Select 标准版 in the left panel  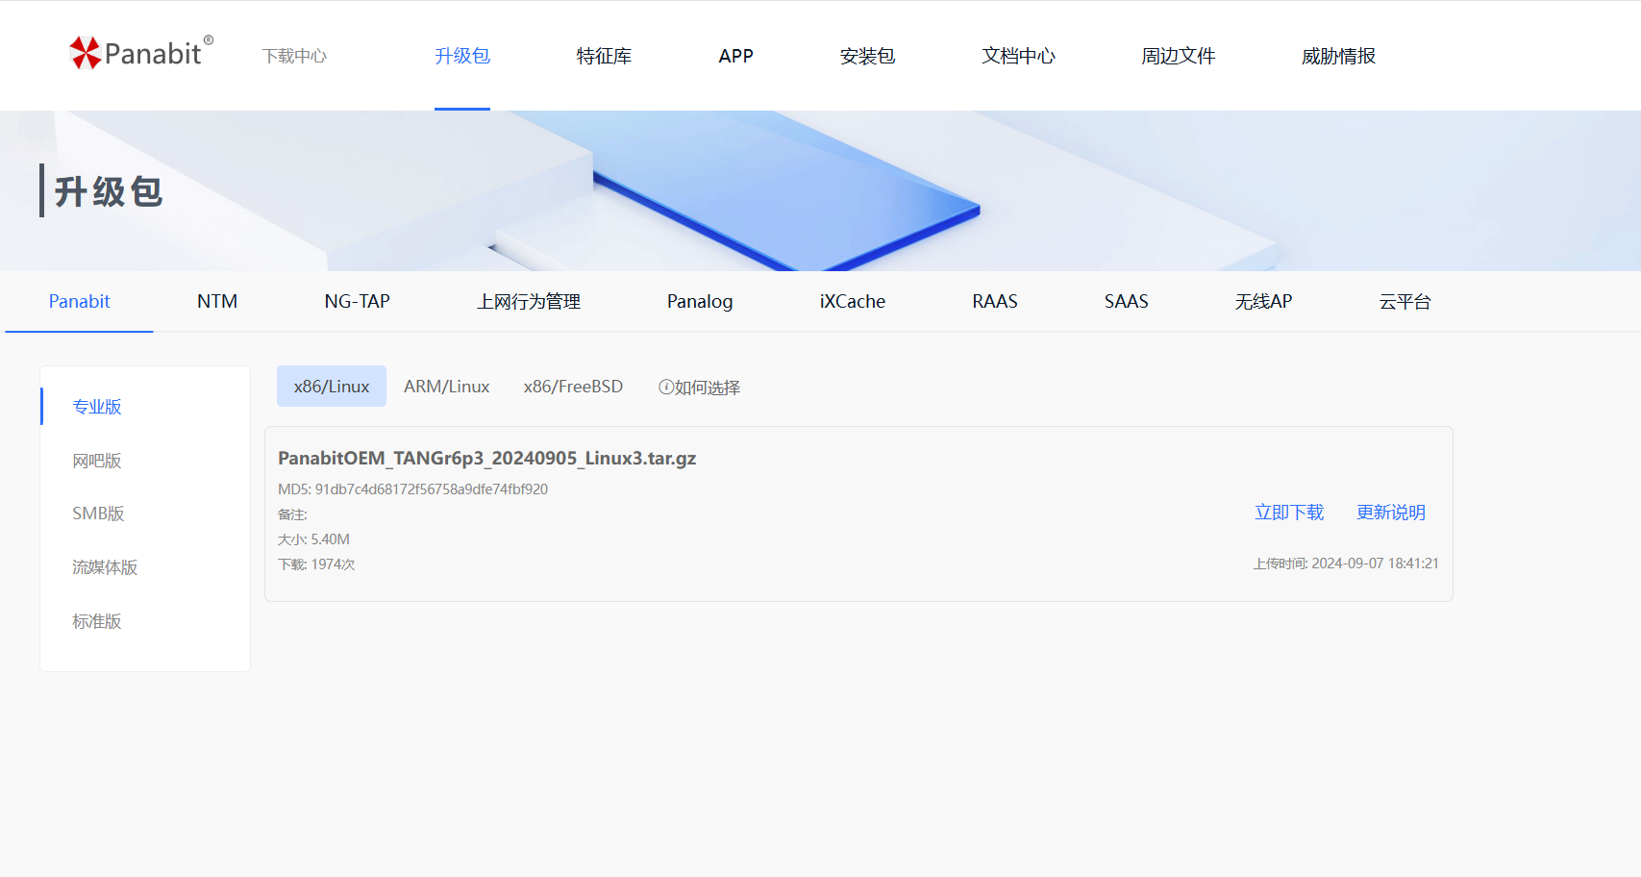point(96,621)
